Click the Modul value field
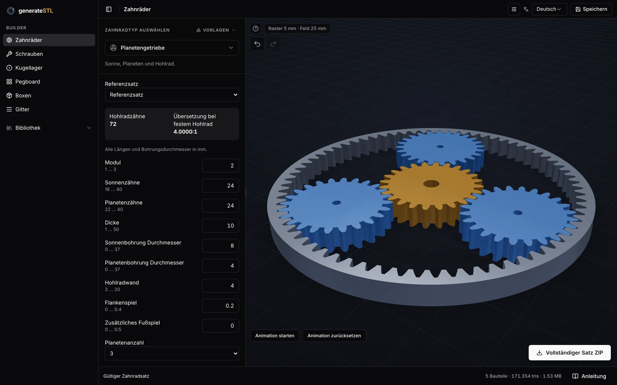This screenshot has width=617, height=385. [221, 166]
